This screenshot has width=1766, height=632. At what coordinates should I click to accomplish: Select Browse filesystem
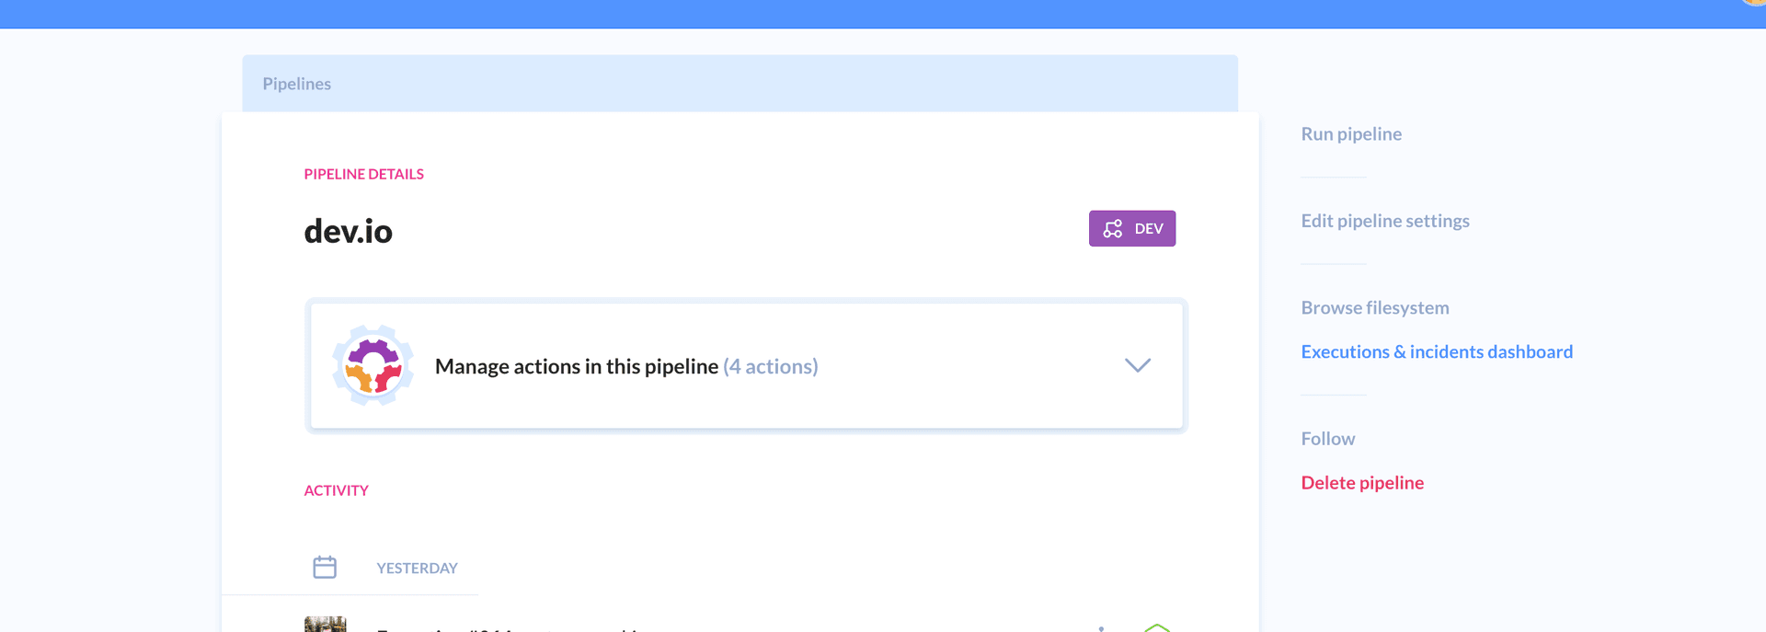(1374, 308)
